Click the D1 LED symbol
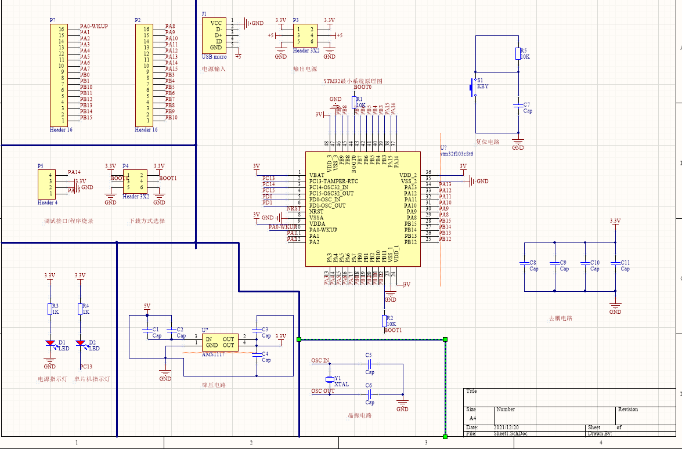Image resolution: width=682 pixels, height=449 pixels. [50, 343]
